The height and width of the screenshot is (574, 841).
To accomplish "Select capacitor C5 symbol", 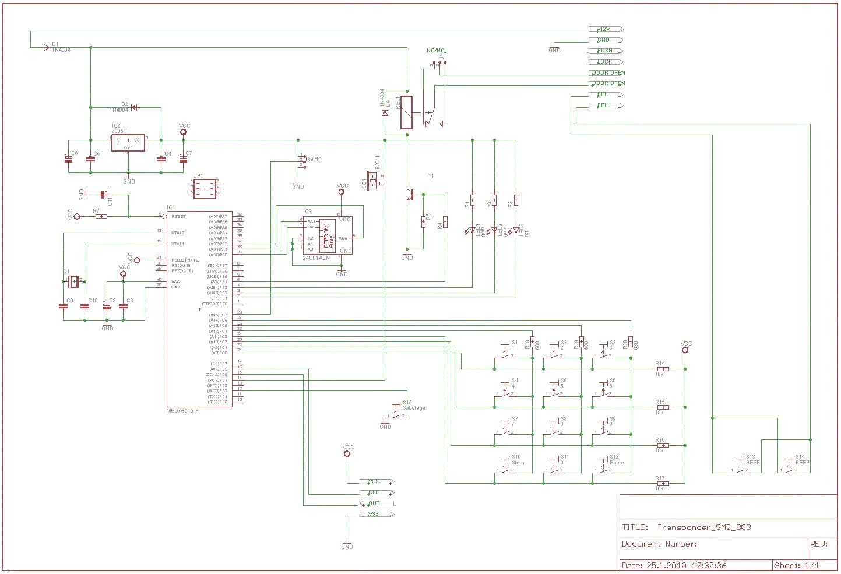I will [x=90, y=158].
